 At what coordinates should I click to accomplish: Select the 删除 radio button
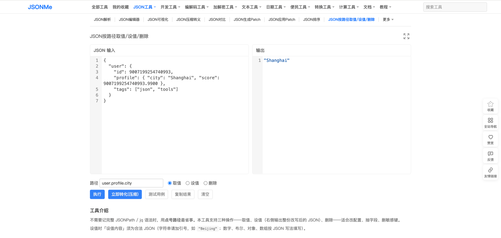(x=206, y=183)
